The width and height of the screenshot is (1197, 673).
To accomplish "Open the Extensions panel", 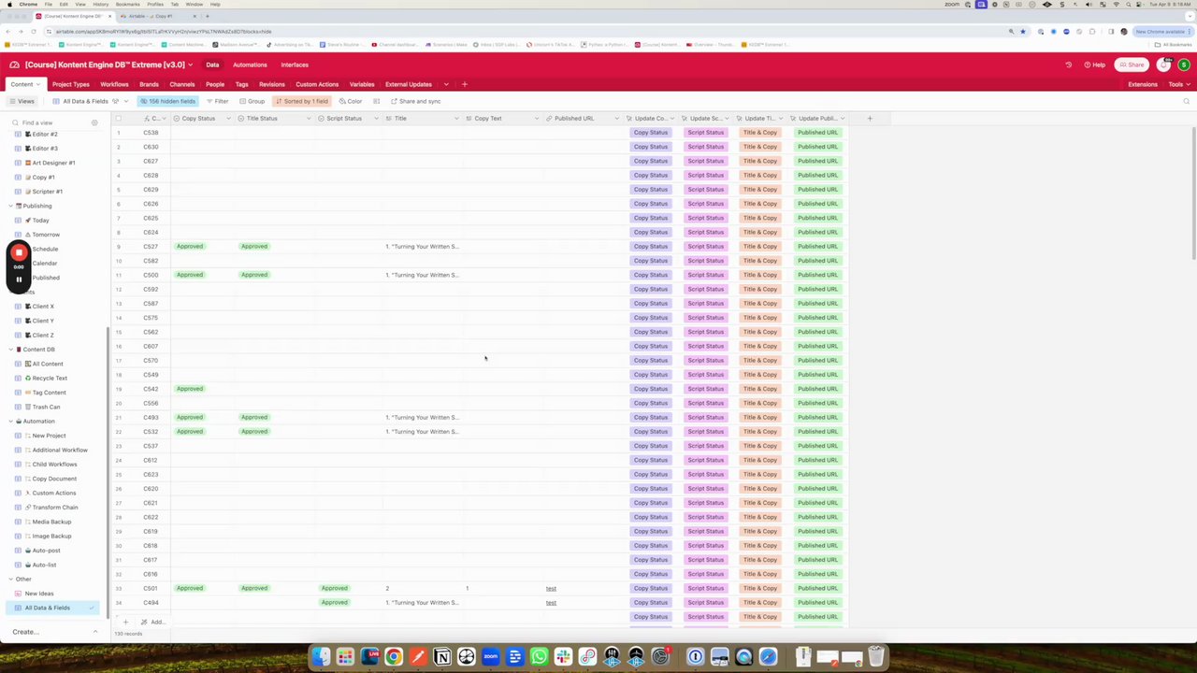I will (x=1143, y=84).
